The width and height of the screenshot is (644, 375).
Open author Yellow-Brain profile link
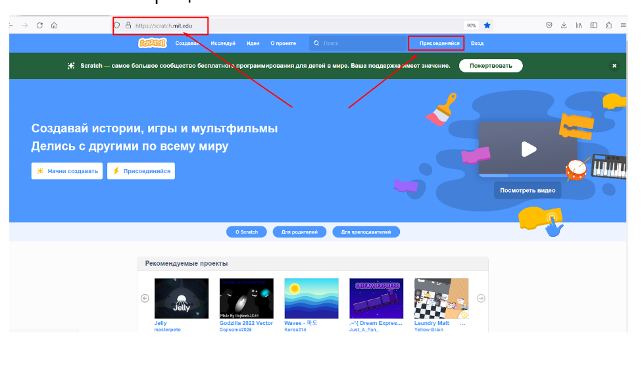tap(428, 330)
